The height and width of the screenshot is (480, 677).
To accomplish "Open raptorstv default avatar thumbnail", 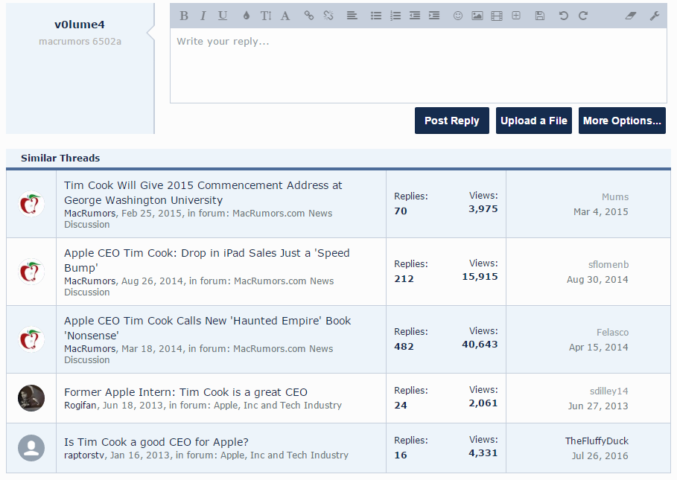I will tap(31, 448).
